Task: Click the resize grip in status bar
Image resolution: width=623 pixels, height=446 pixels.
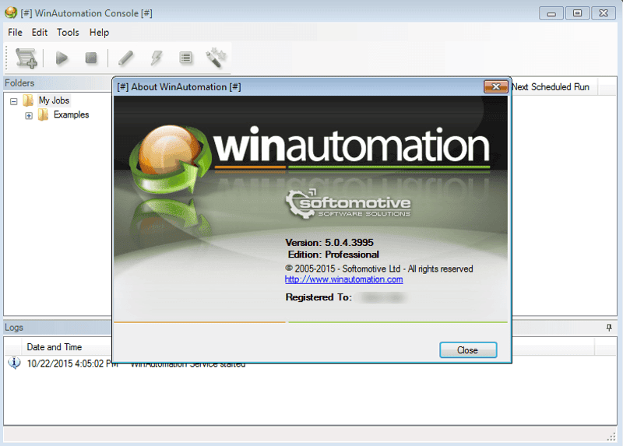Action: [x=611, y=436]
